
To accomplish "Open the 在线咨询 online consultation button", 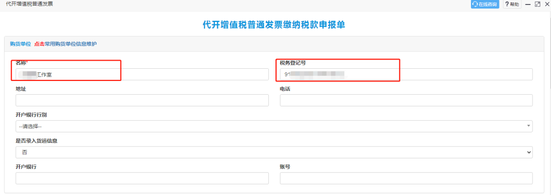I will pyautogui.click(x=485, y=4).
